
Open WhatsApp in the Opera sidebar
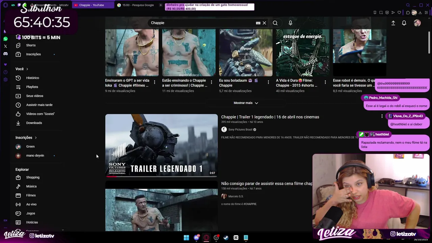[x=5, y=39]
